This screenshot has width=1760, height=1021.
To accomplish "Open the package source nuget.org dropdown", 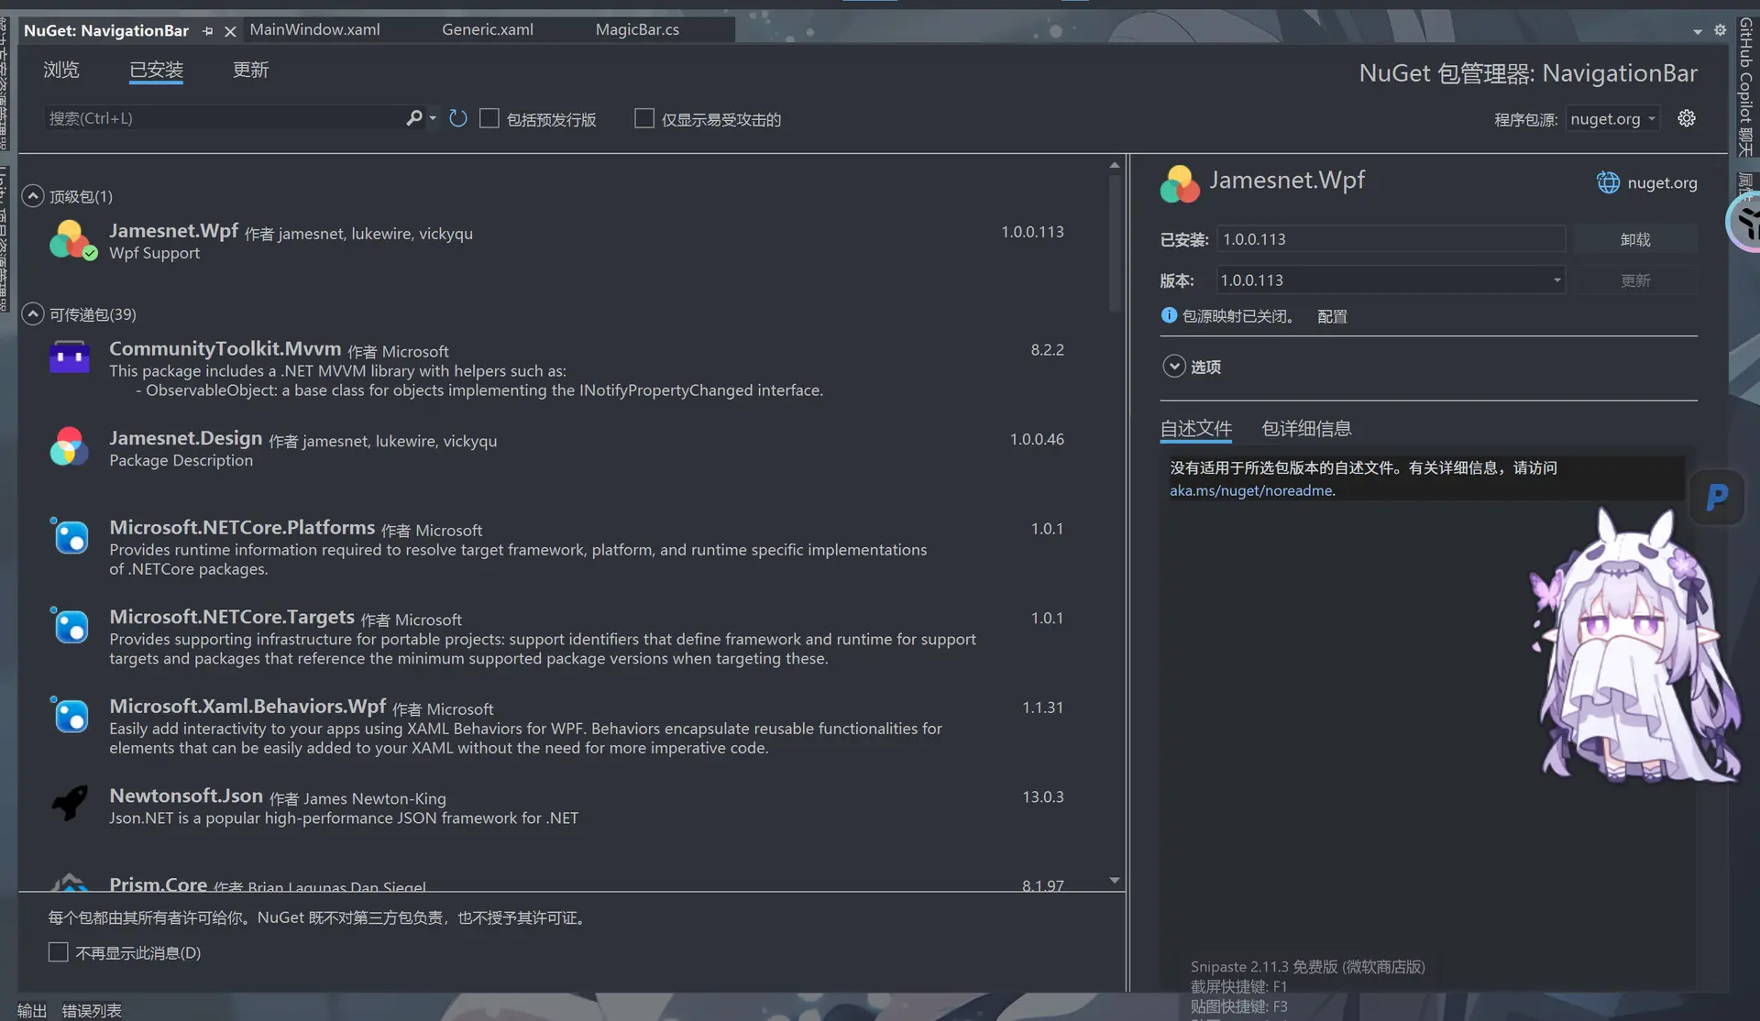I will click(x=1612, y=119).
